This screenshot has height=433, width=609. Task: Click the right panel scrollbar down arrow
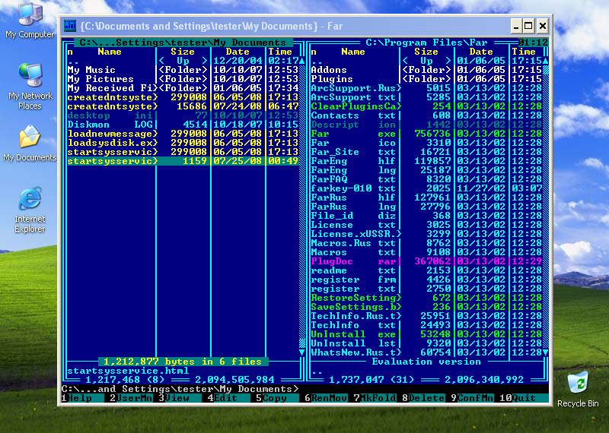click(x=545, y=352)
